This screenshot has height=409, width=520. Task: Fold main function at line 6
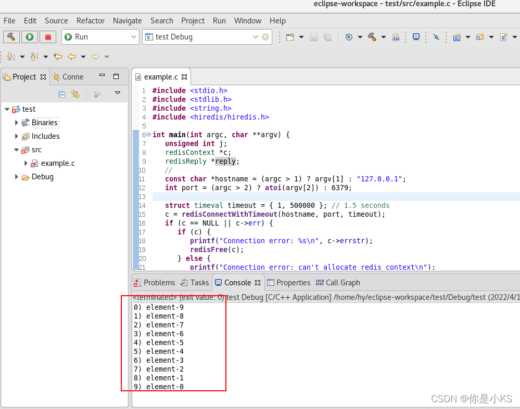coord(149,135)
